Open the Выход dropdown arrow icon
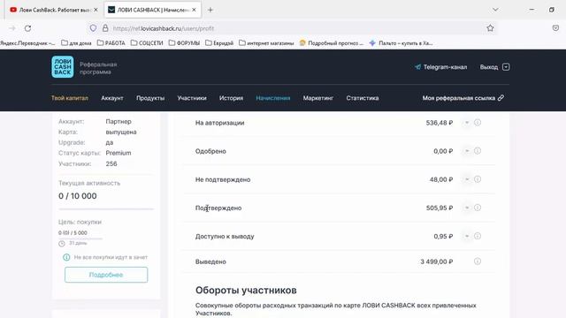Screen dimensions: 566x318 pyautogui.click(x=506, y=67)
